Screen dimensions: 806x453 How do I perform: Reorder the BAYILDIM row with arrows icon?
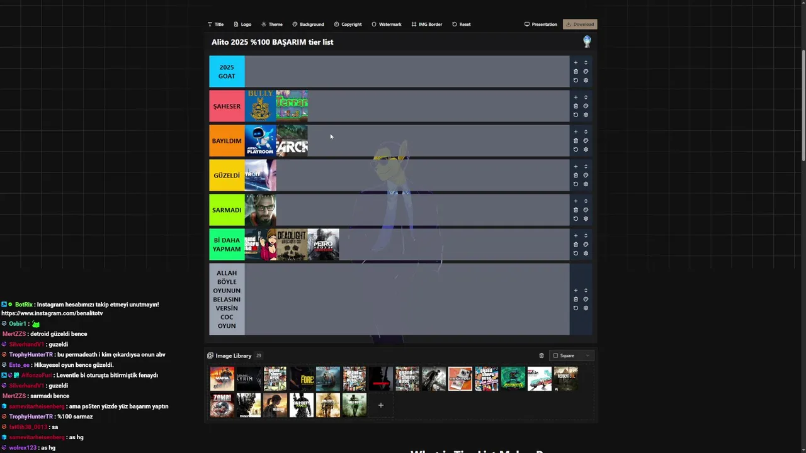586,131
